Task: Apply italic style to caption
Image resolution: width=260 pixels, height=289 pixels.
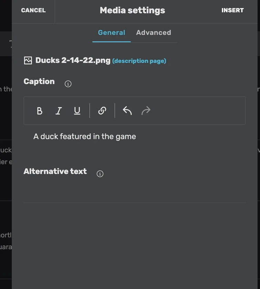Action: [x=59, y=111]
